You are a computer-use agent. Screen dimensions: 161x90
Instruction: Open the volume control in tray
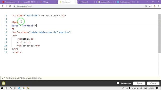pyautogui.click(x=135, y=88)
